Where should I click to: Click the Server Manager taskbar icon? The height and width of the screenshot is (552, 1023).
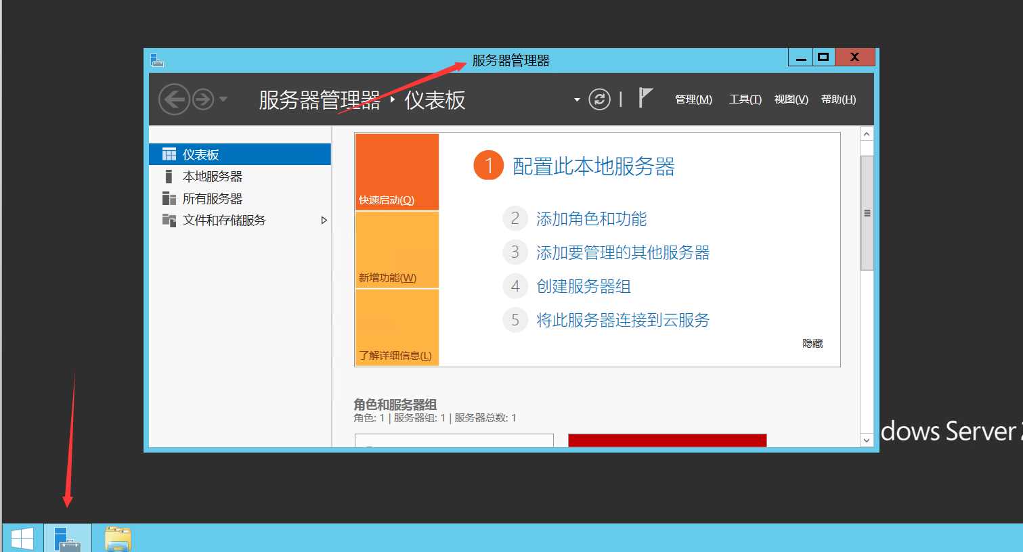pyautogui.click(x=68, y=536)
